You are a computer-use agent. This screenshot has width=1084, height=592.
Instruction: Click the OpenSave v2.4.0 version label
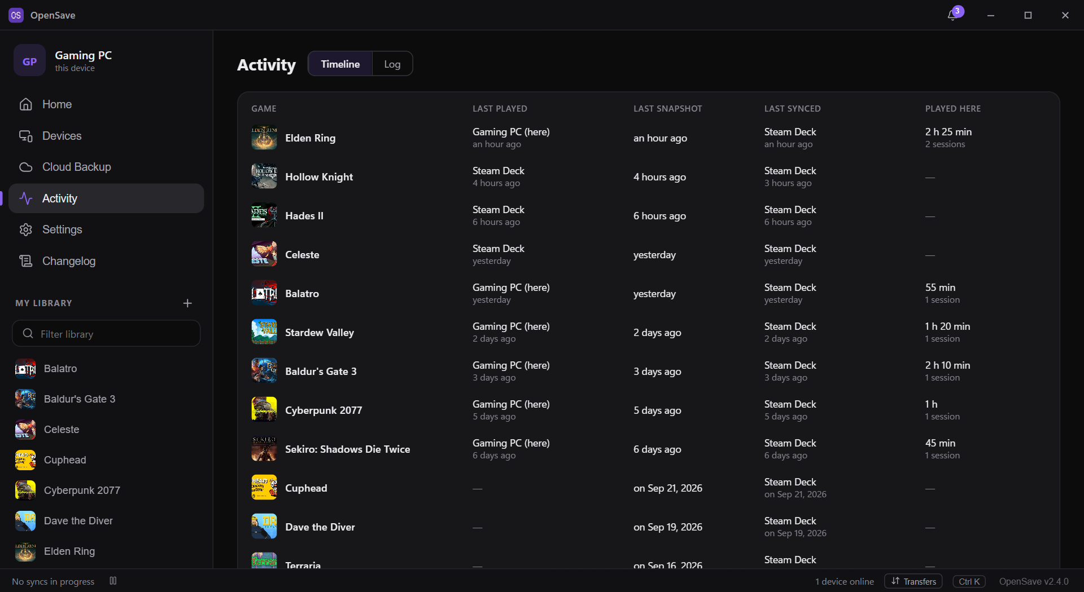(x=1034, y=581)
